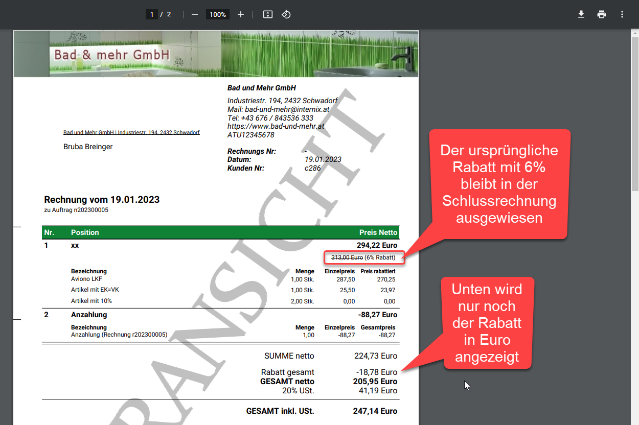Click the position 1 price '294,22 Euro'
The image size is (639, 425).
pos(377,245)
